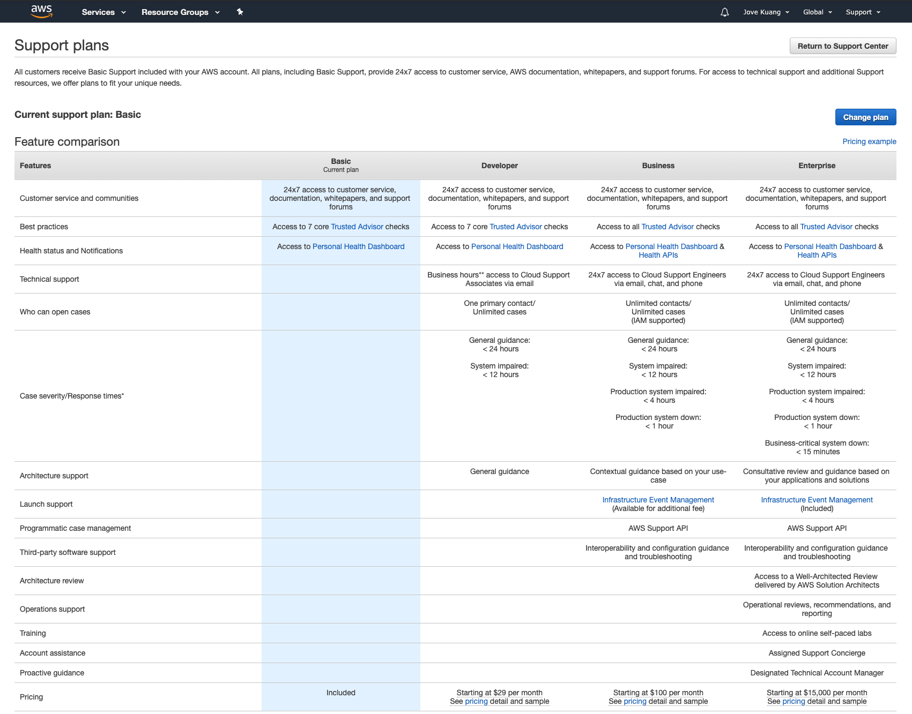
Task: Click the pricing link in Enterprise column
Action: pos(794,701)
